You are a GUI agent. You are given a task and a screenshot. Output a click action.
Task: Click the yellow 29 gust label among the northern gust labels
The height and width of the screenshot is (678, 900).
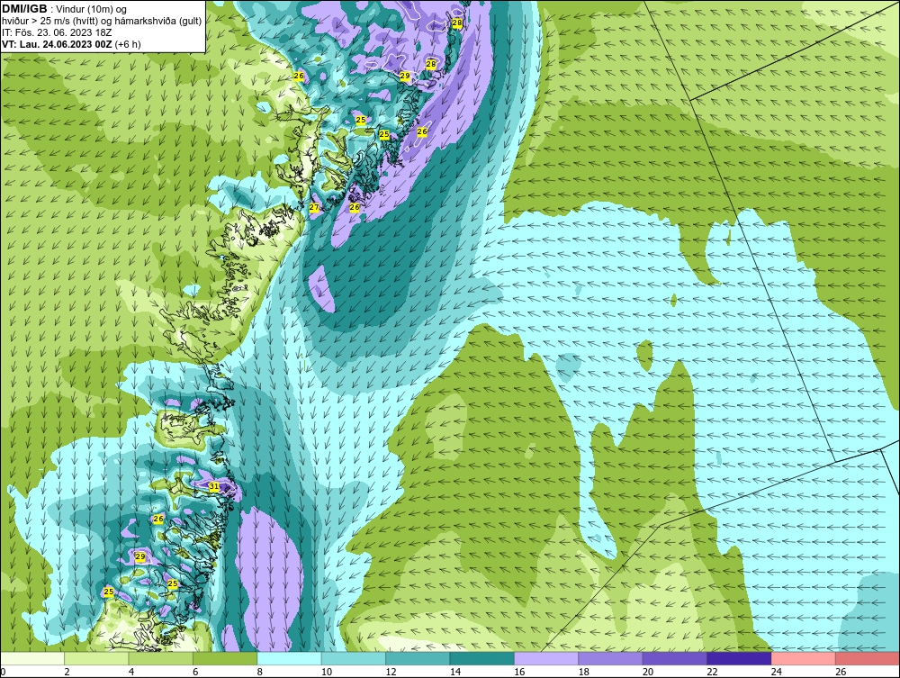coord(405,76)
